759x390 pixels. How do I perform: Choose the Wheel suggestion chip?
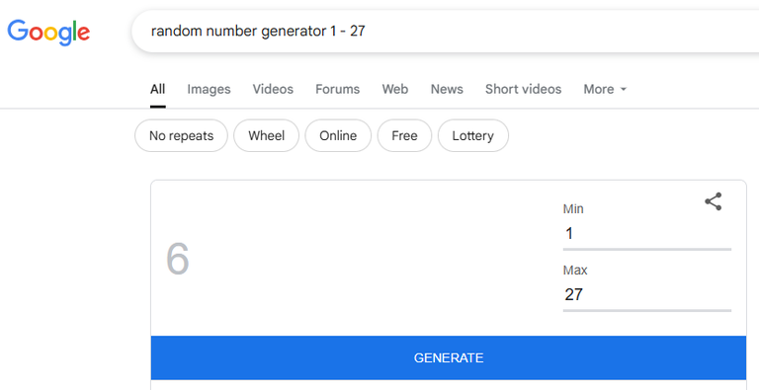coord(266,135)
